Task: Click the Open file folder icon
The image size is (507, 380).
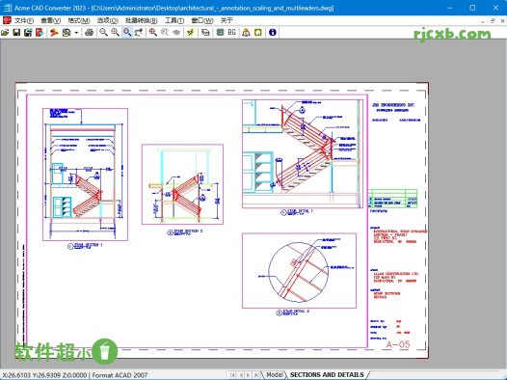Action: click(x=5, y=33)
